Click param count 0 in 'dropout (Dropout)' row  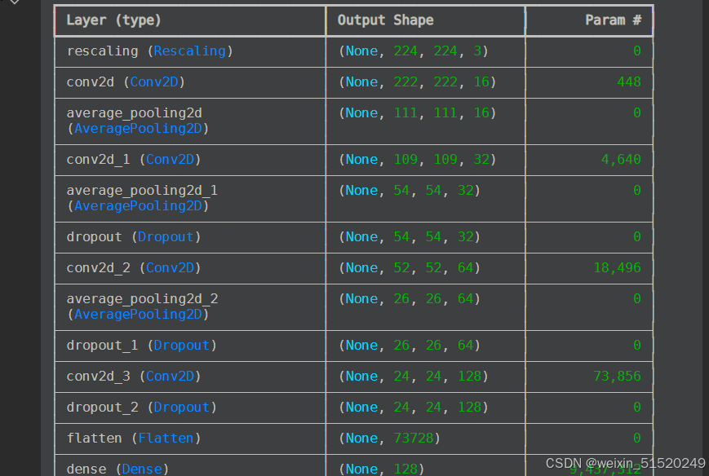coord(636,237)
